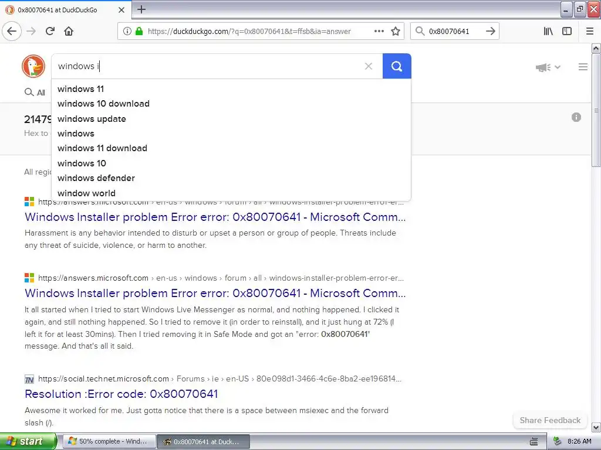Image resolution: width=601 pixels, height=450 pixels.
Task: Choose the plain "windows" suggestion
Action: pyautogui.click(x=231, y=134)
